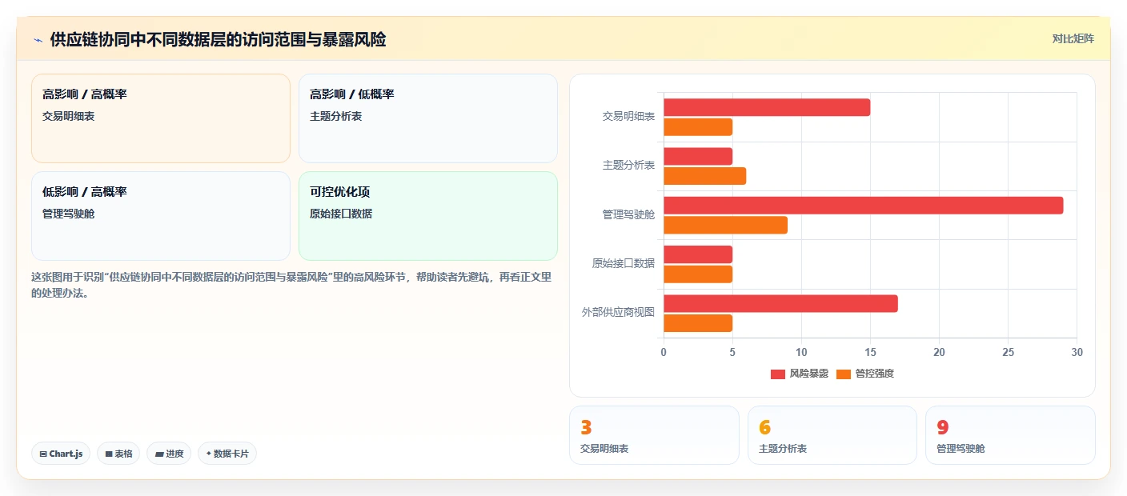Click the description paragraph starting 这张图用于识别

pos(291,285)
